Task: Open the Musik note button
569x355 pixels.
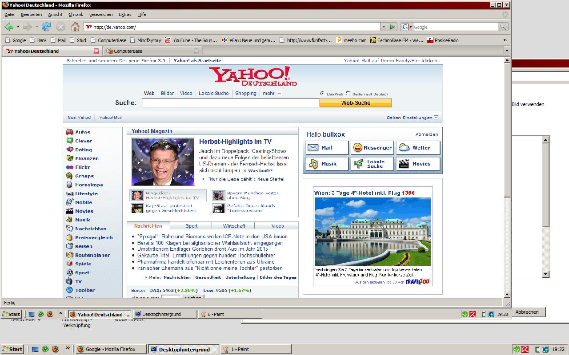Action: 327,164
